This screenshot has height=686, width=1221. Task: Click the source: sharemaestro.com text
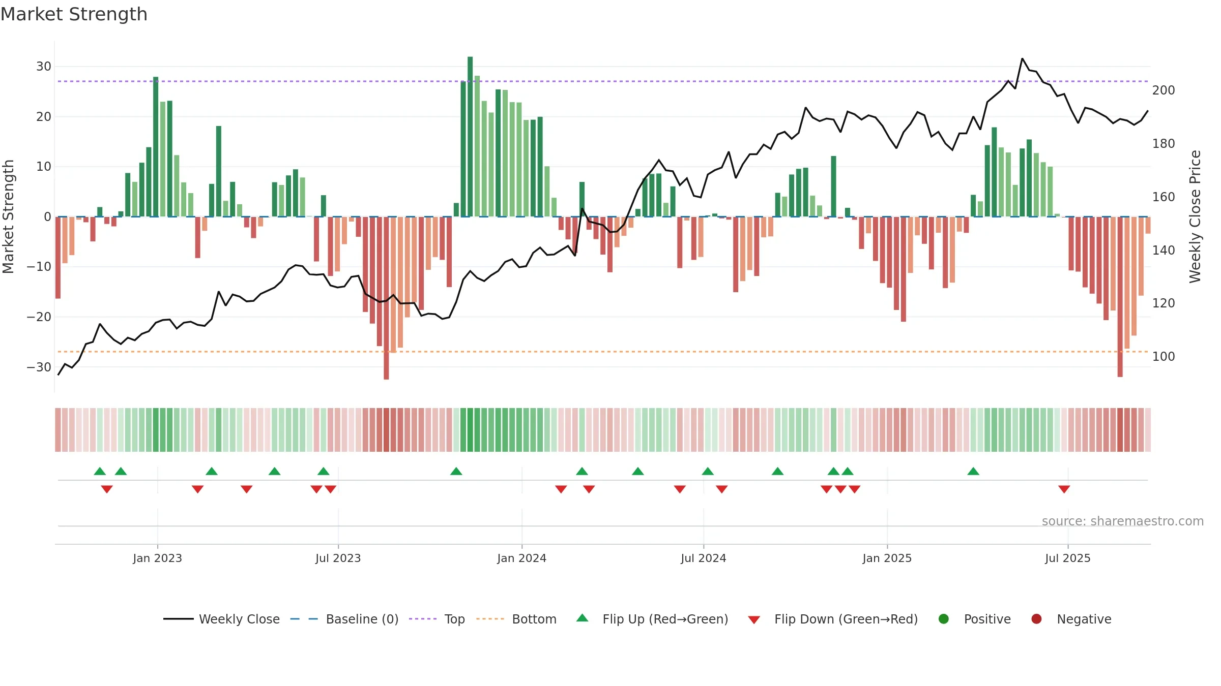click(x=1122, y=521)
